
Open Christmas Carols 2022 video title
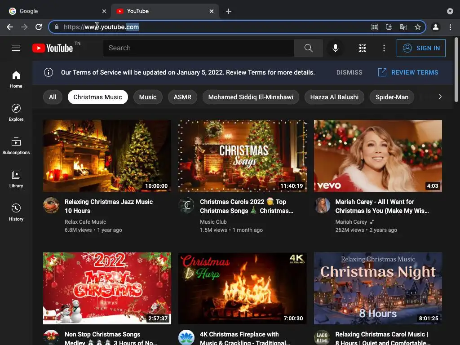click(x=247, y=206)
